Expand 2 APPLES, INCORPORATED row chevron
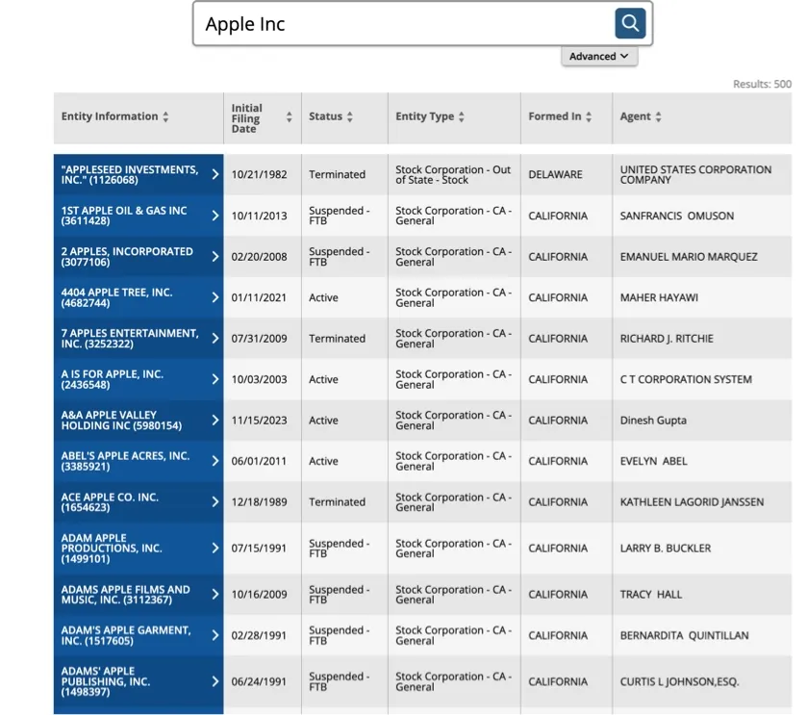Image resolution: width=807 pixels, height=715 pixels. click(x=215, y=256)
